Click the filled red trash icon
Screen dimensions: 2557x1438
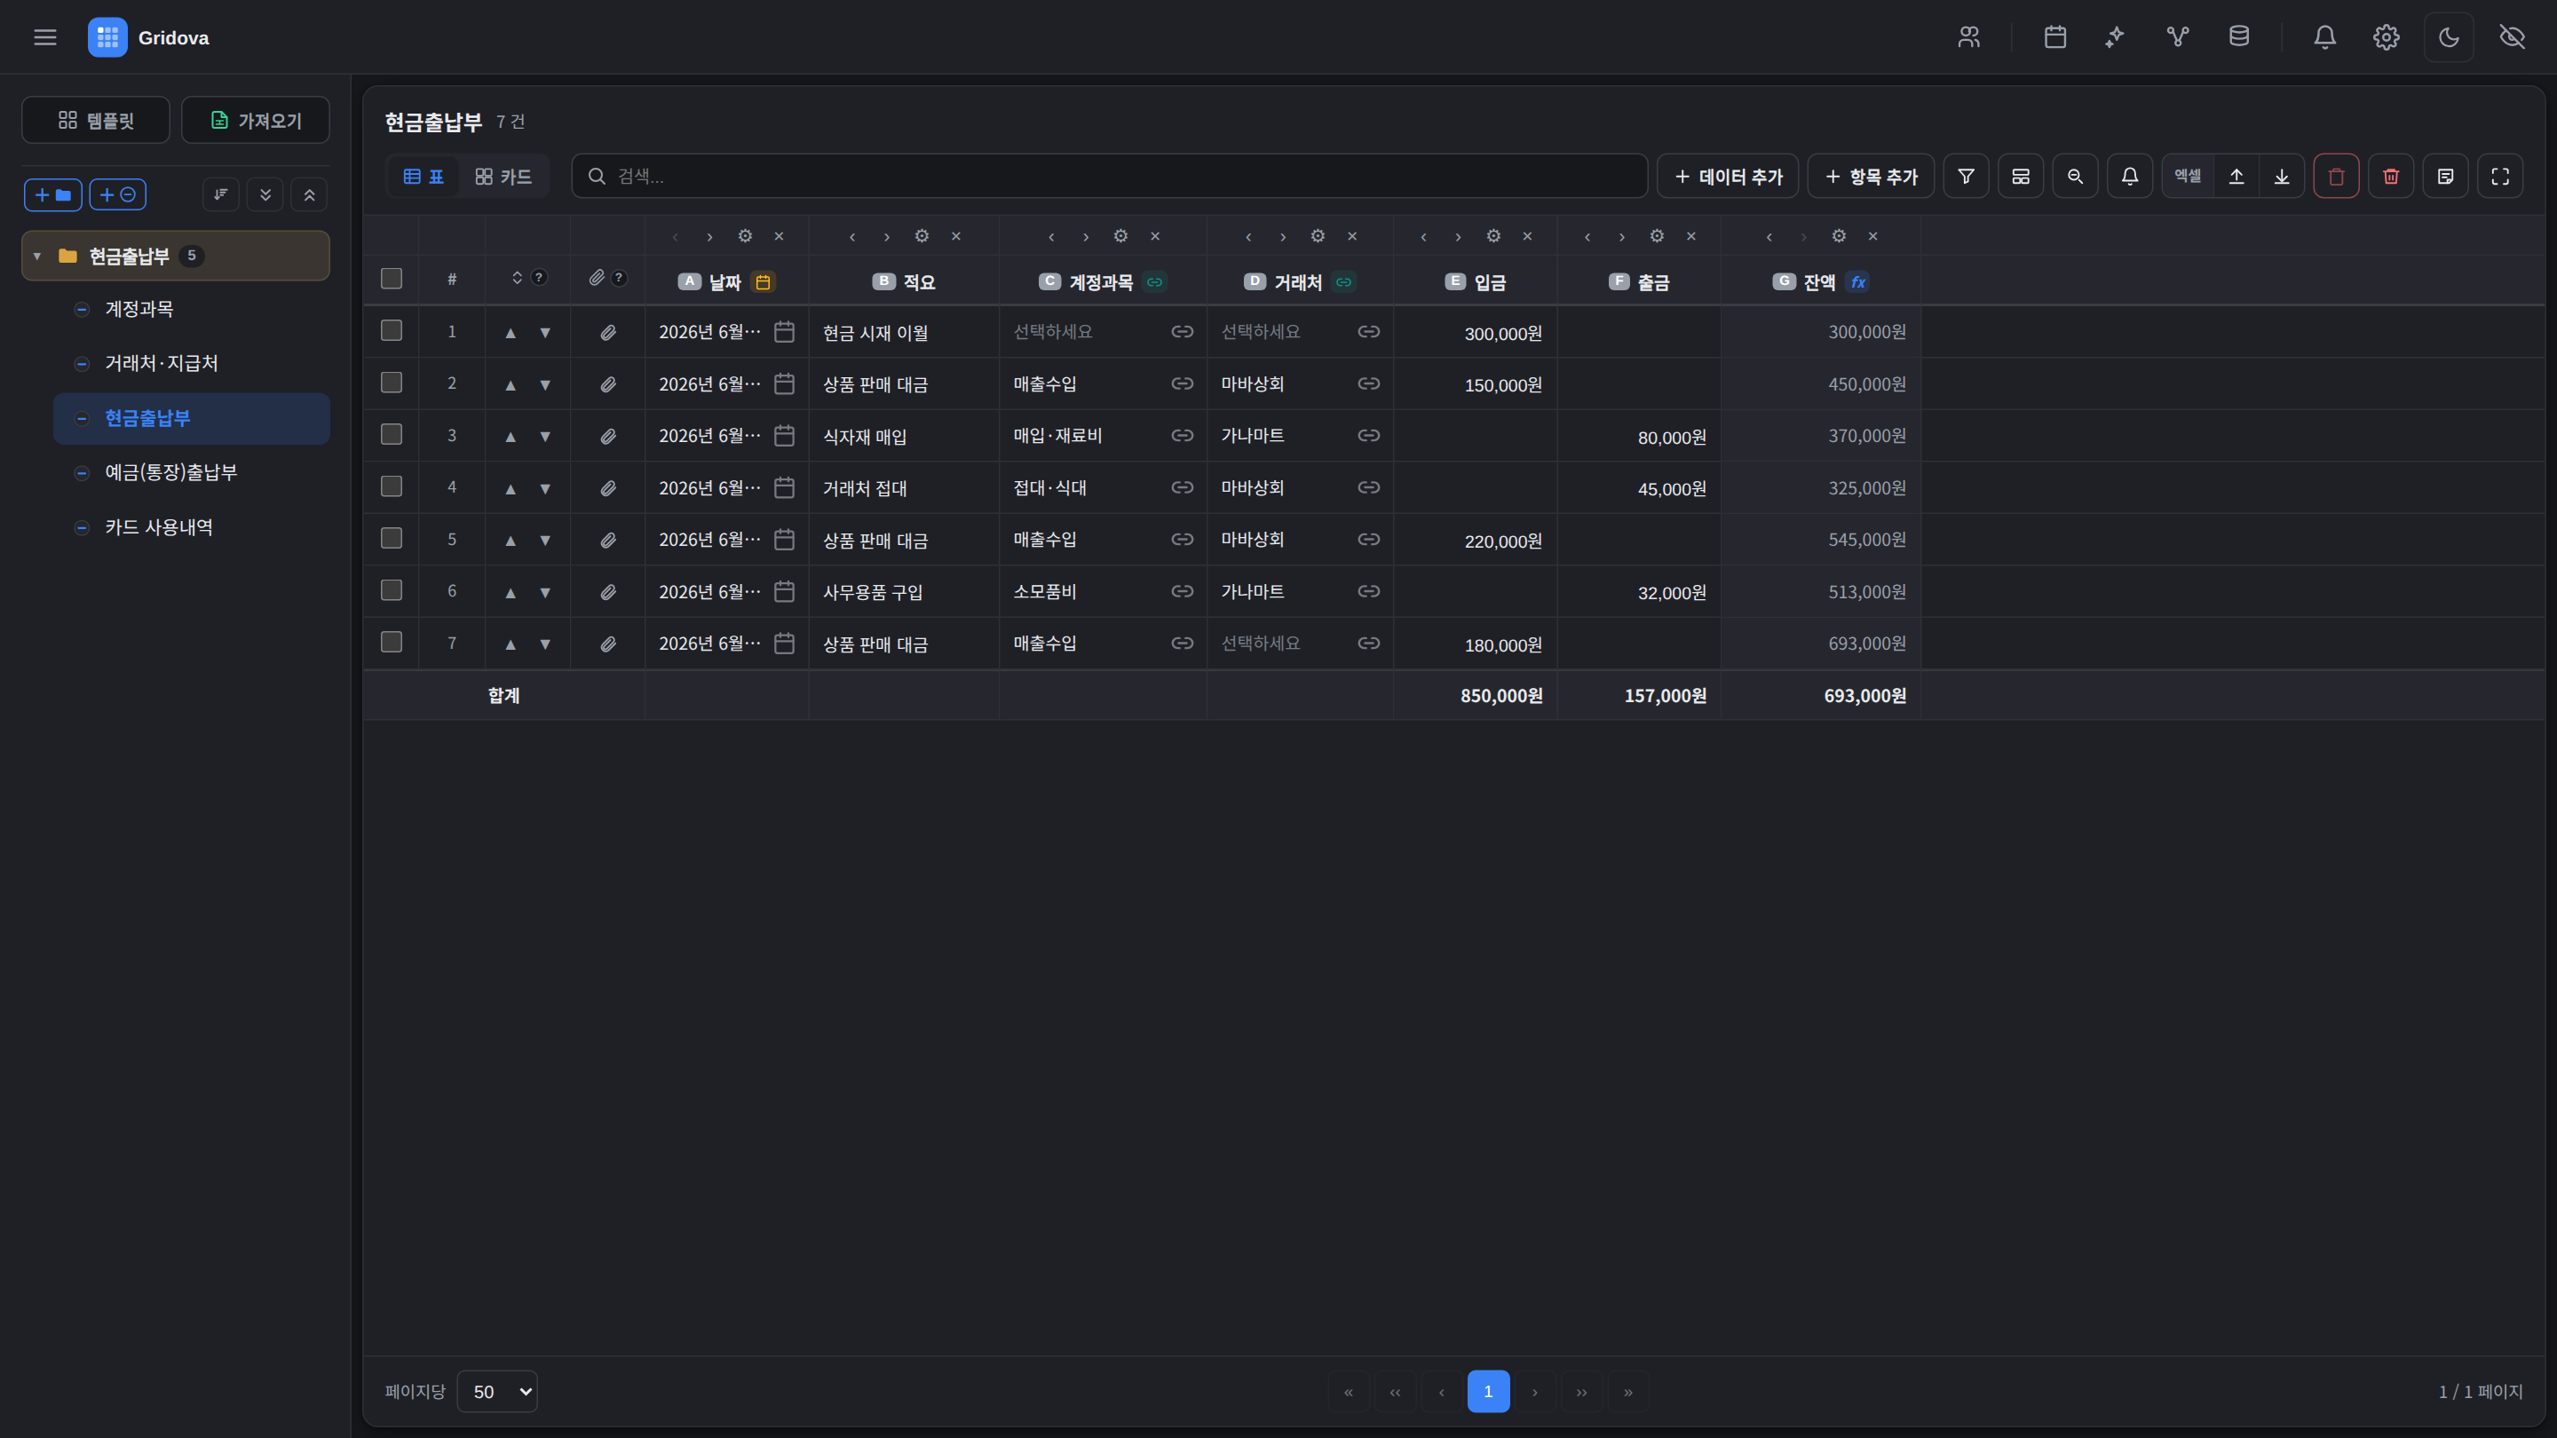coord(2390,177)
